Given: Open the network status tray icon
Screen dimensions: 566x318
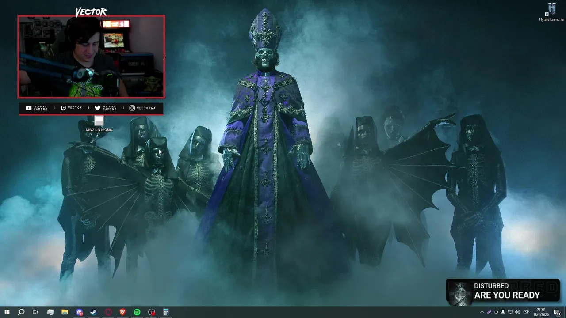Looking at the screenshot, I should click(510, 312).
